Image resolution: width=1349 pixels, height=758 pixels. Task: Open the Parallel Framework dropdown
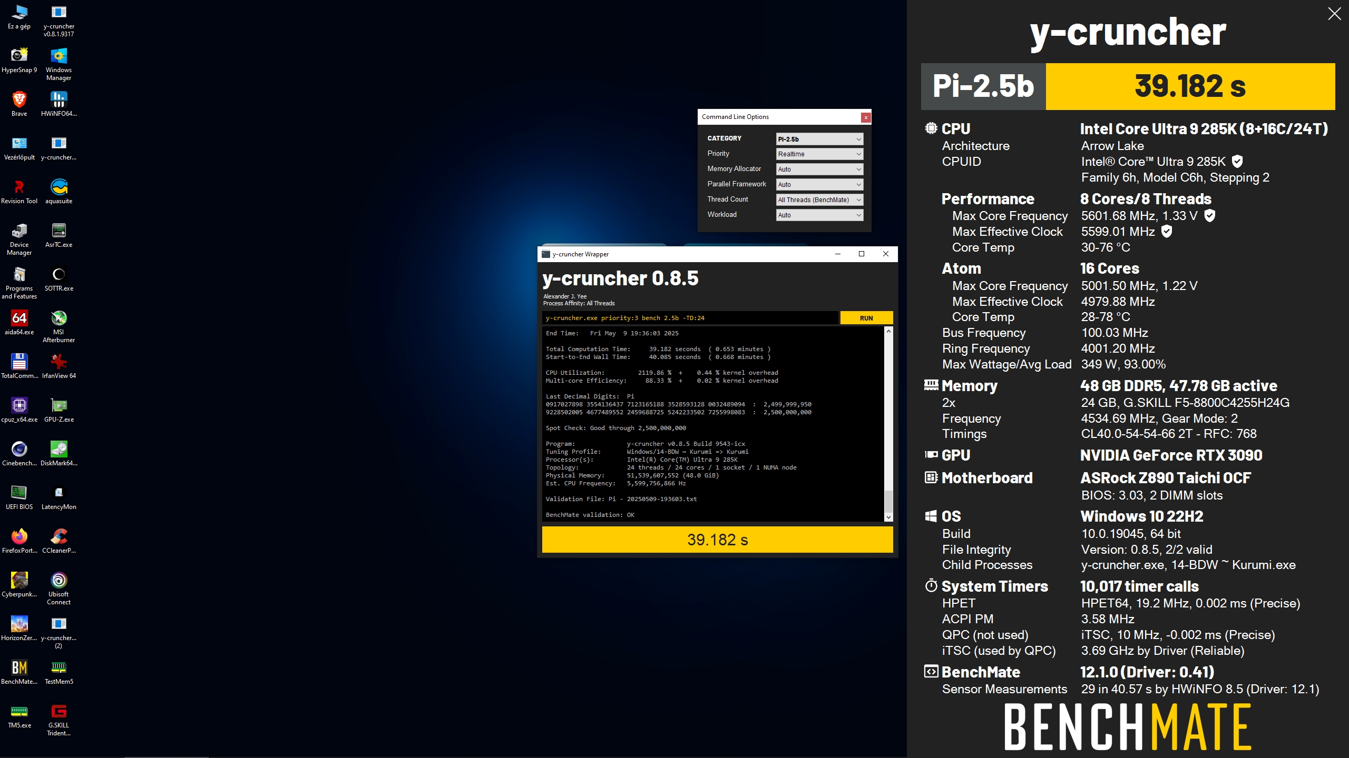pos(819,184)
